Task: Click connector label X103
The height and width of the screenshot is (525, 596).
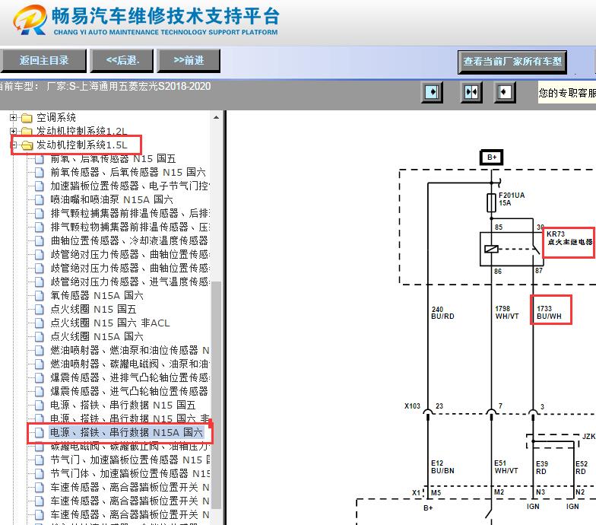Action: (412, 406)
